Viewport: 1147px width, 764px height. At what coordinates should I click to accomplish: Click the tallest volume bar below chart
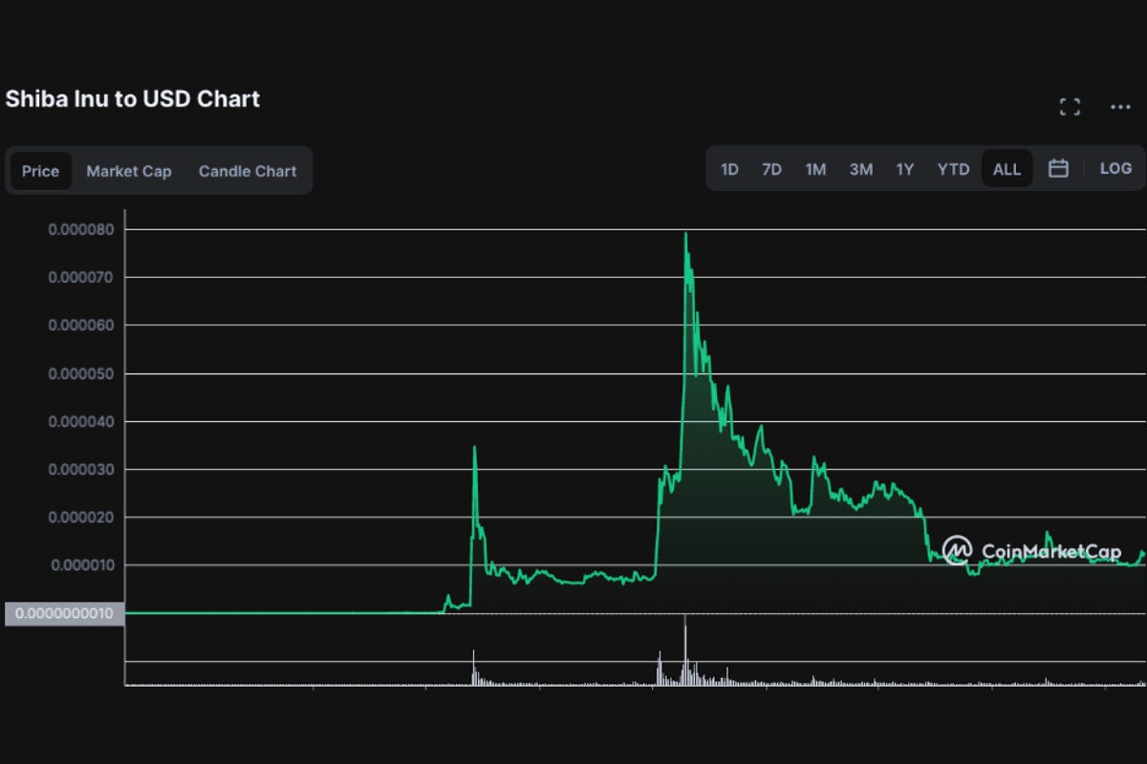(685, 650)
